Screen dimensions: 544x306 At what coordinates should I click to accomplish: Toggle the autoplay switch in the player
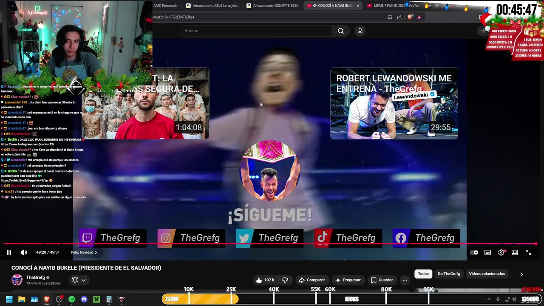coord(474,252)
